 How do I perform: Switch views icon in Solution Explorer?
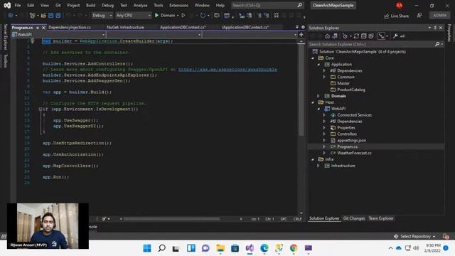point(335,36)
